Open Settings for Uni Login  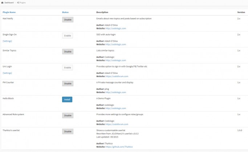[7, 73]
